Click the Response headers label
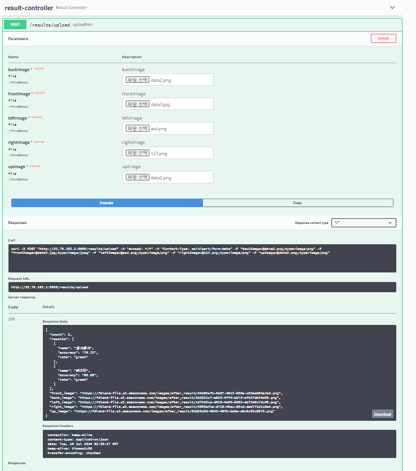The height and width of the screenshot is (471, 416). 58,426
